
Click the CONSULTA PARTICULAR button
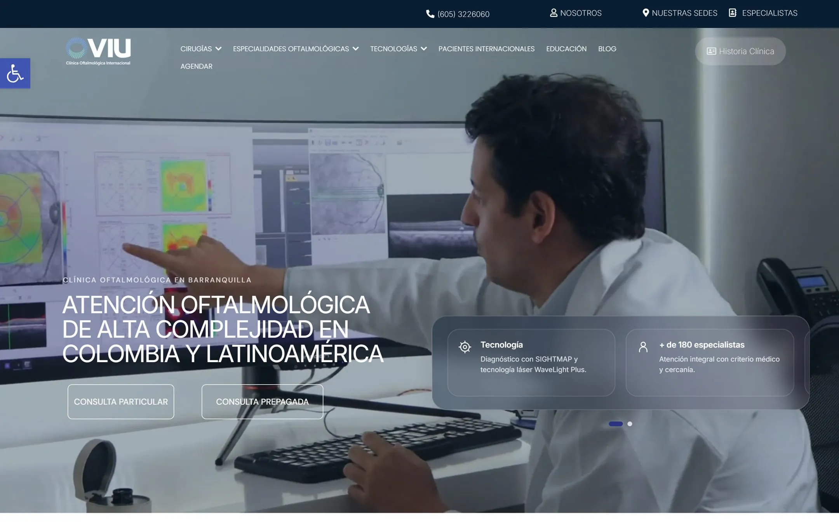pyautogui.click(x=121, y=402)
